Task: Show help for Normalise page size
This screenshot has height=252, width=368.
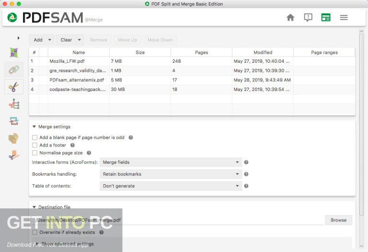Action: 89,153
